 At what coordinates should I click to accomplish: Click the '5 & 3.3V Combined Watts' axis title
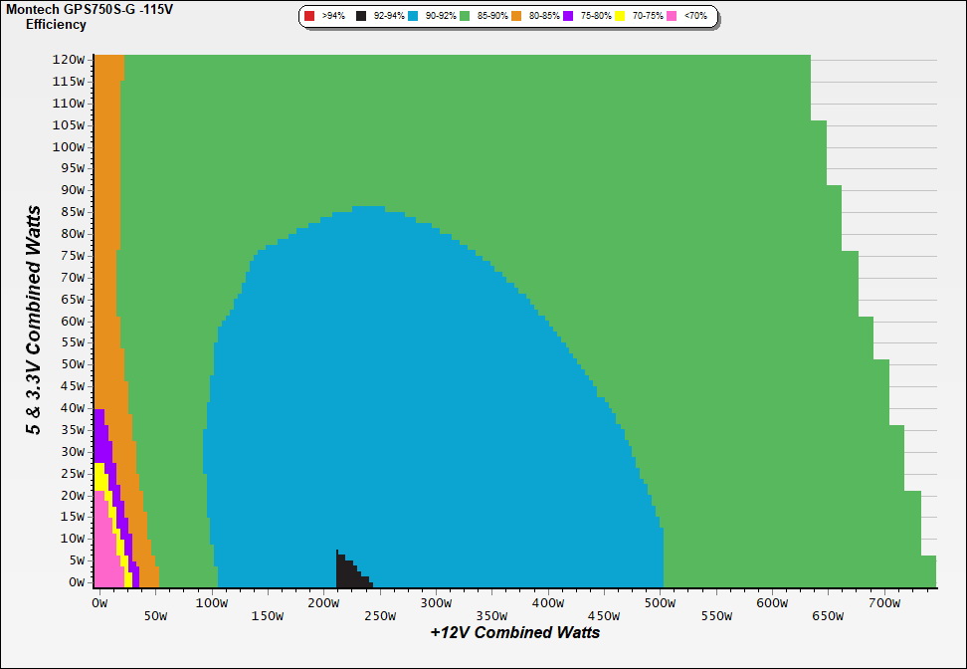[x=35, y=321]
